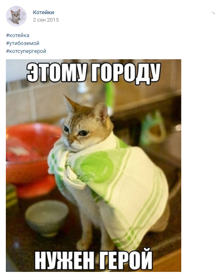Open the Котейки group avatar
The width and height of the screenshot is (215, 279).
click(16, 16)
